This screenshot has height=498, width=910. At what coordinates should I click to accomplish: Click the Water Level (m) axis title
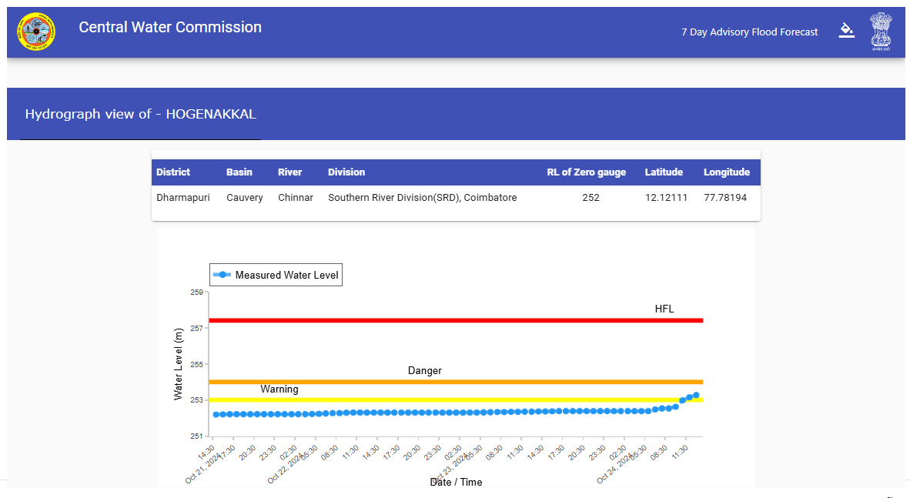[178, 364]
